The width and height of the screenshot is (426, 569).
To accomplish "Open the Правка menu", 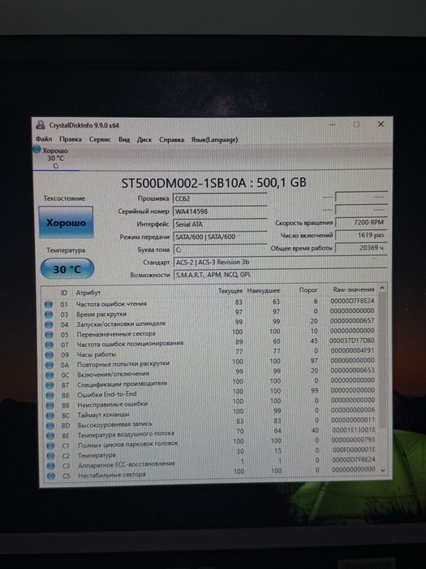I will (71, 139).
